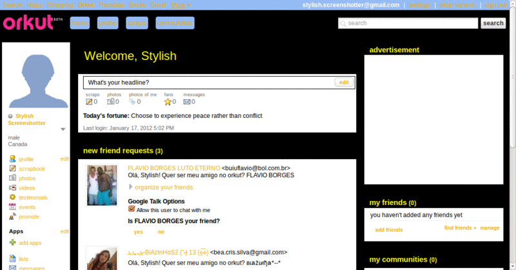The image size is (516, 270).
Task: Click the fans star icon
Action: tap(168, 102)
